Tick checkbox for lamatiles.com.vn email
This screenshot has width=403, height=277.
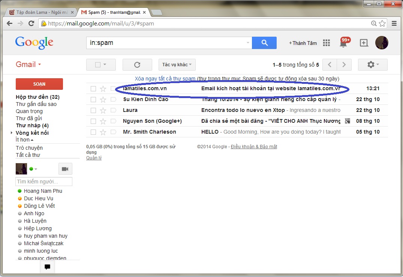[93, 89]
